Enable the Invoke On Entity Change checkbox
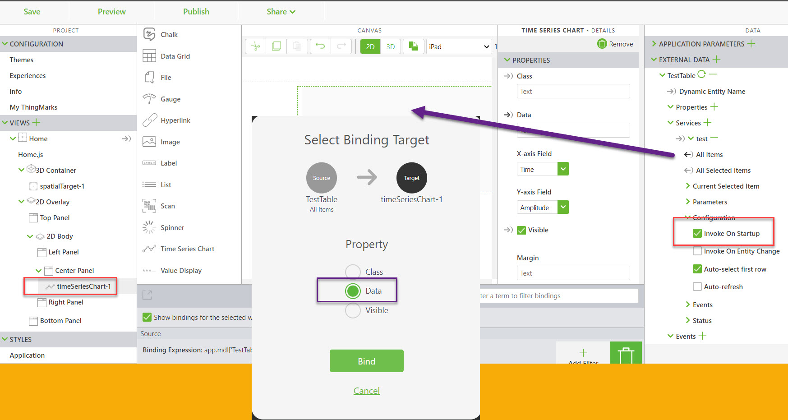This screenshot has width=788, height=420. (697, 251)
